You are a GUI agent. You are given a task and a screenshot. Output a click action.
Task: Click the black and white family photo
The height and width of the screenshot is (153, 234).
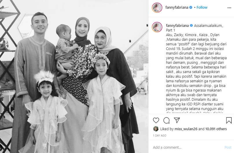pyautogui.click(x=74, y=76)
